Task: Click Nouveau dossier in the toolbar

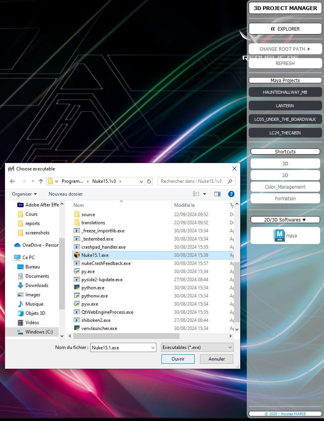Action: 66,194
